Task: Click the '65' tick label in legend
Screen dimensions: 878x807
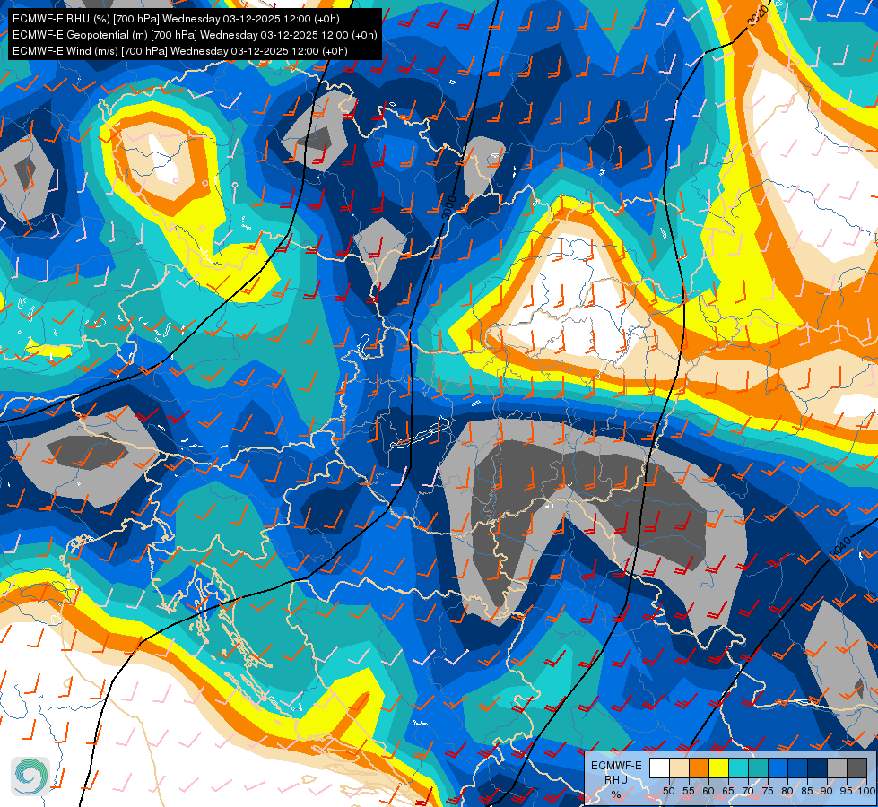Action: coord(728,791)
